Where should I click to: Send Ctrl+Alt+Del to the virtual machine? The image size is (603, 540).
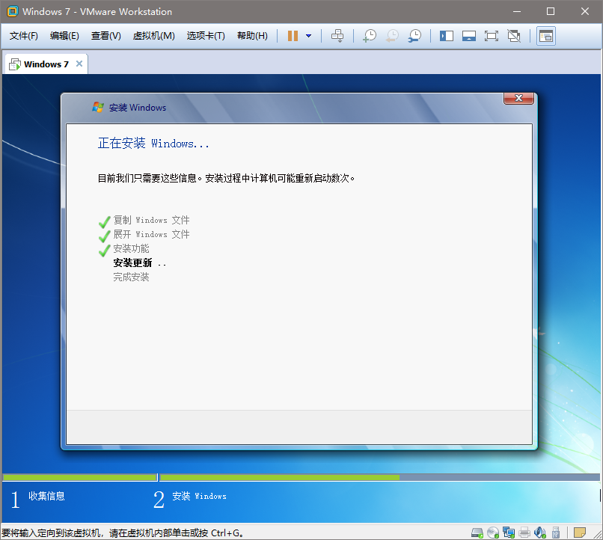[x=337, y=36]
